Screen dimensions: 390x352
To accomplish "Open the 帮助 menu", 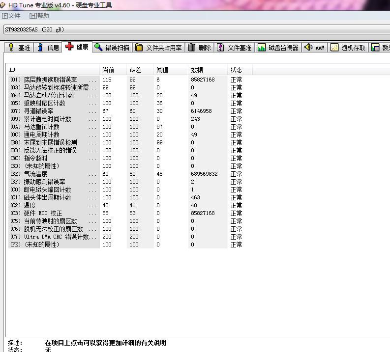I will point(39,16).
